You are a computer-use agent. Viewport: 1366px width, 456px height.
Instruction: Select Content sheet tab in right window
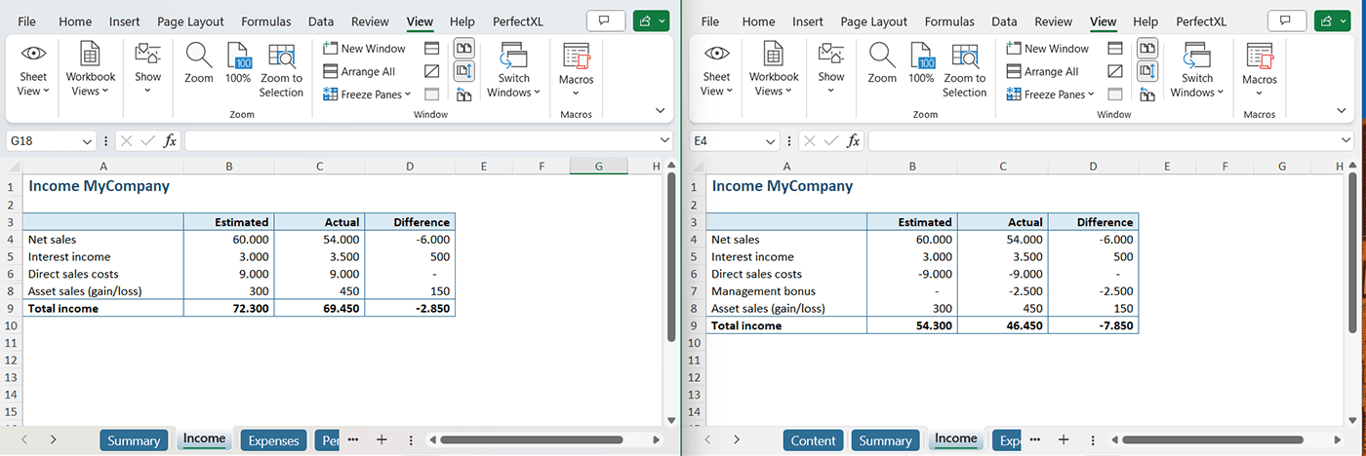tap(813, 440)
